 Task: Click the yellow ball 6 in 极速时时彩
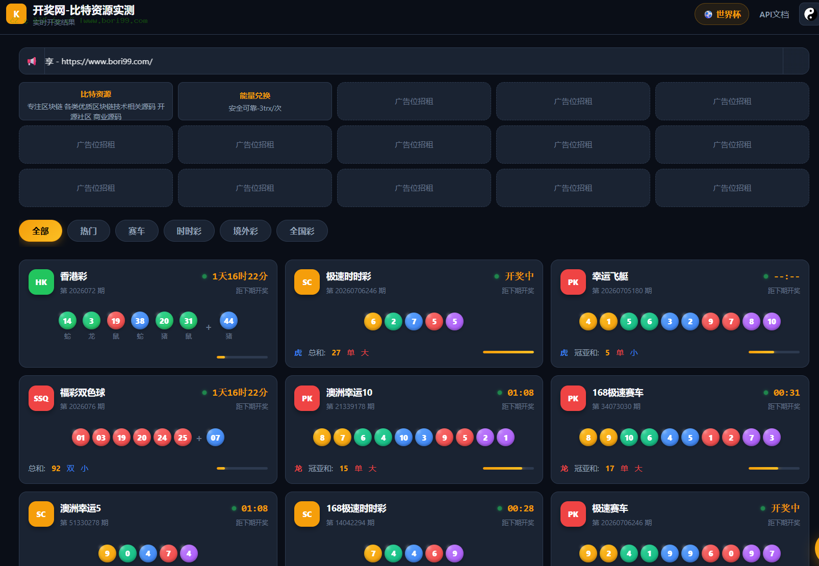tap(373, 321)
